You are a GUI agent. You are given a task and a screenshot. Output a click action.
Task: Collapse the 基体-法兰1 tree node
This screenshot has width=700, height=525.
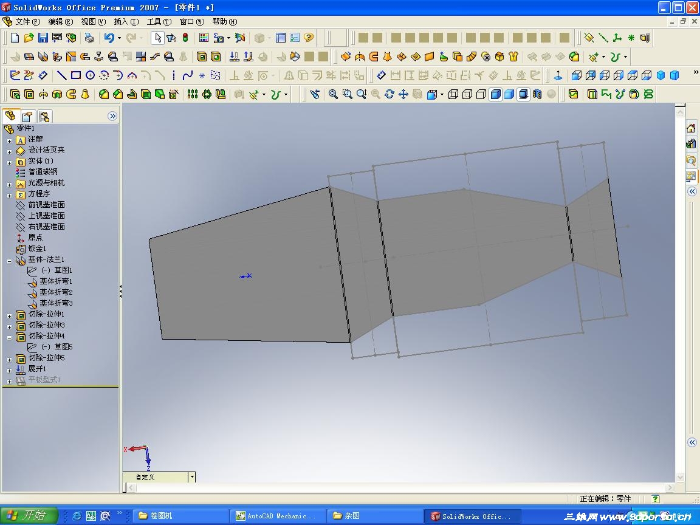9,261
